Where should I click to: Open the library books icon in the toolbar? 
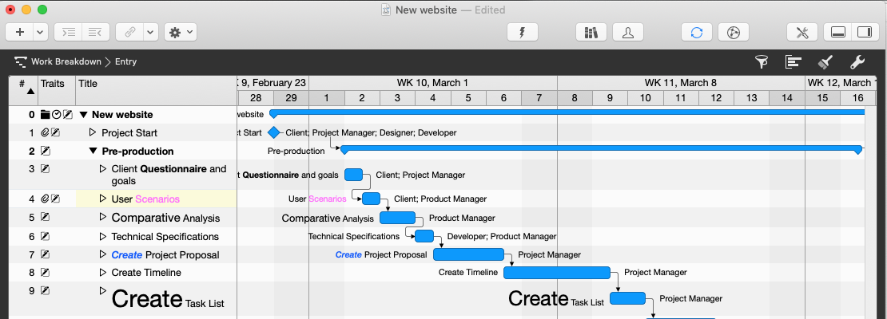click(x=591, y=32)
